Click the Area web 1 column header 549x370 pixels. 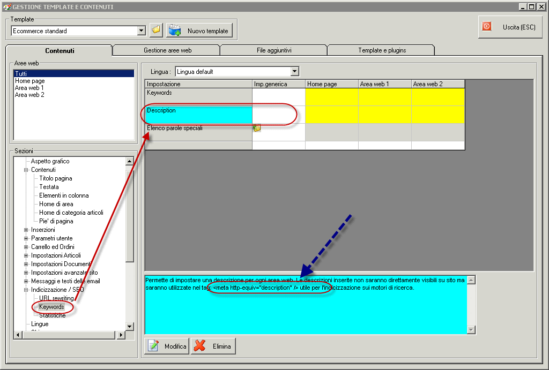[385, 84]
